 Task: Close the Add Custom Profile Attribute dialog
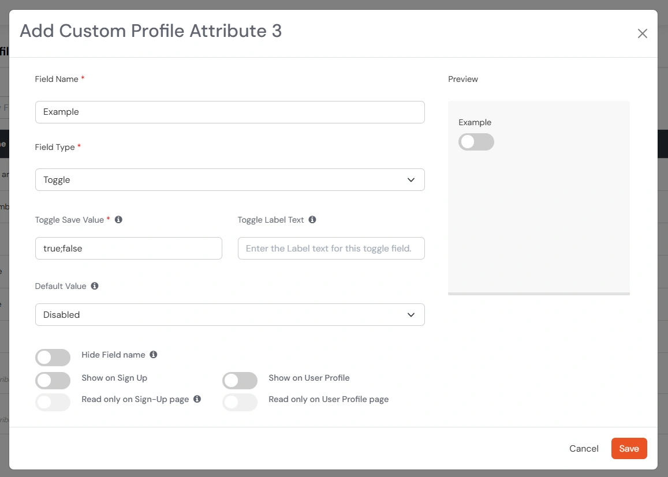coord(642,33)
